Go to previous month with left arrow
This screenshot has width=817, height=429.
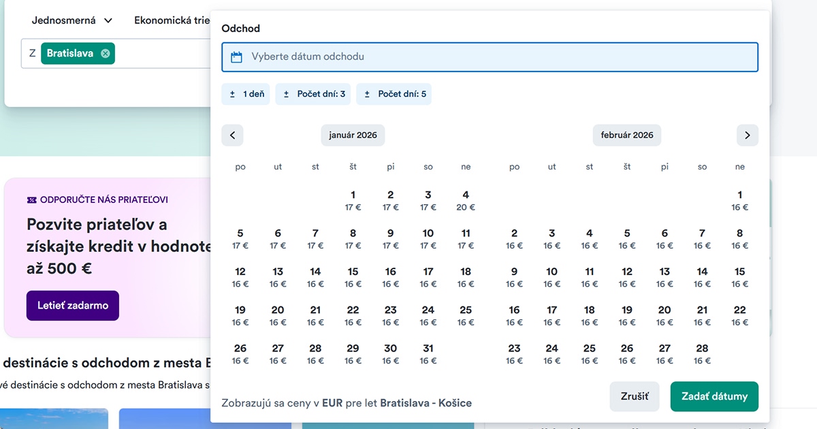(x=232, y=135)
